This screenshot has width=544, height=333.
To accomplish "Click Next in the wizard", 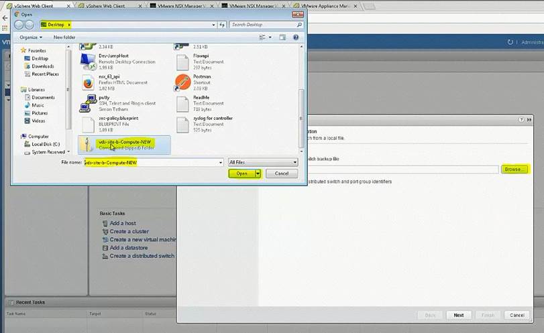I will (x=458, y=315).
